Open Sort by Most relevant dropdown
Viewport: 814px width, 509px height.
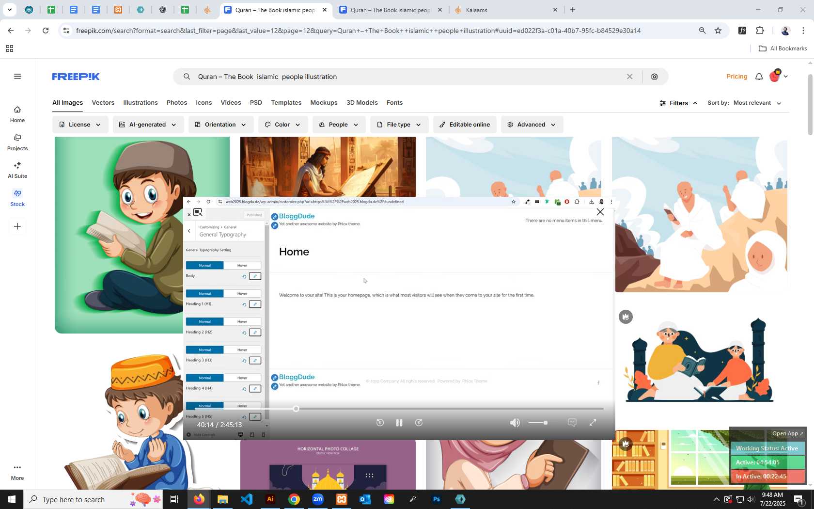757,103
